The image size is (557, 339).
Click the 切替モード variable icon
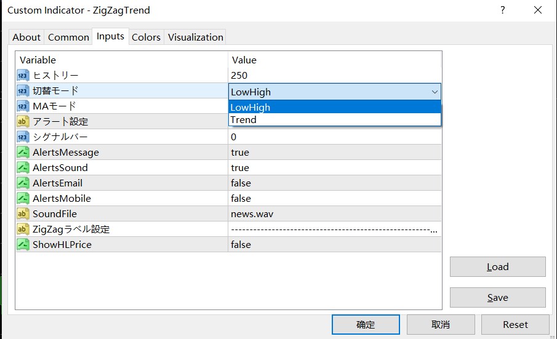click(x=23, y=91)
